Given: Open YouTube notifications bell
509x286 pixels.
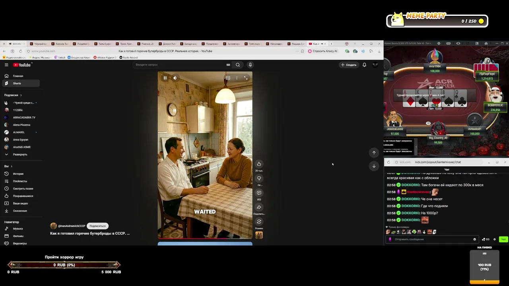Looking at the screenshot, I should tap(364, 65).
